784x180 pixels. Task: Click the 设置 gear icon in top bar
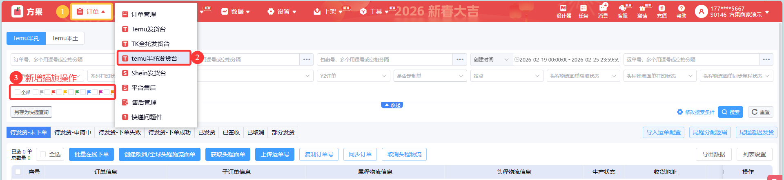coord(271,11)
